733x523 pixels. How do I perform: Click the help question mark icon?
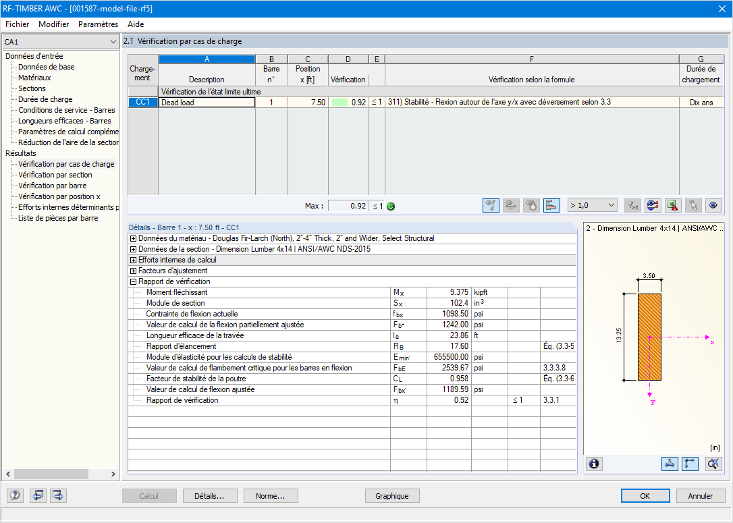pos(15,495)
